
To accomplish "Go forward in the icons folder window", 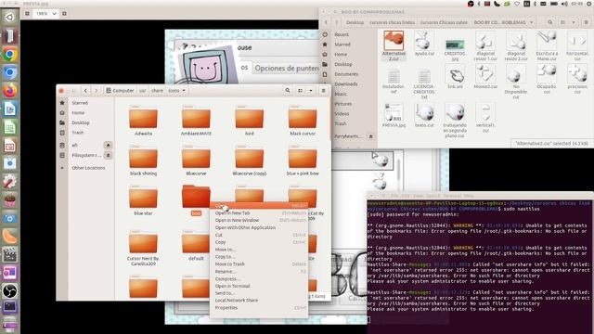I will 97,91.
